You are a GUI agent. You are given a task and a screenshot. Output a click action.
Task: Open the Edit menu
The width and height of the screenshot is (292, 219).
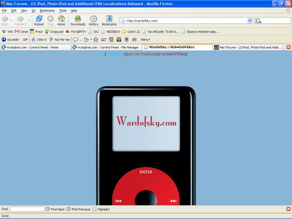(x=14, y=11)
